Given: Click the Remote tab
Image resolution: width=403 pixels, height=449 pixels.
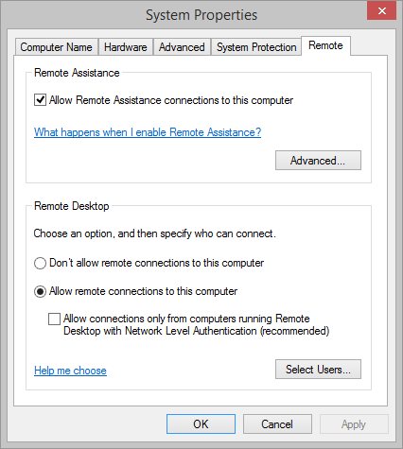Looking at the screenshot, I should point(325,45).
